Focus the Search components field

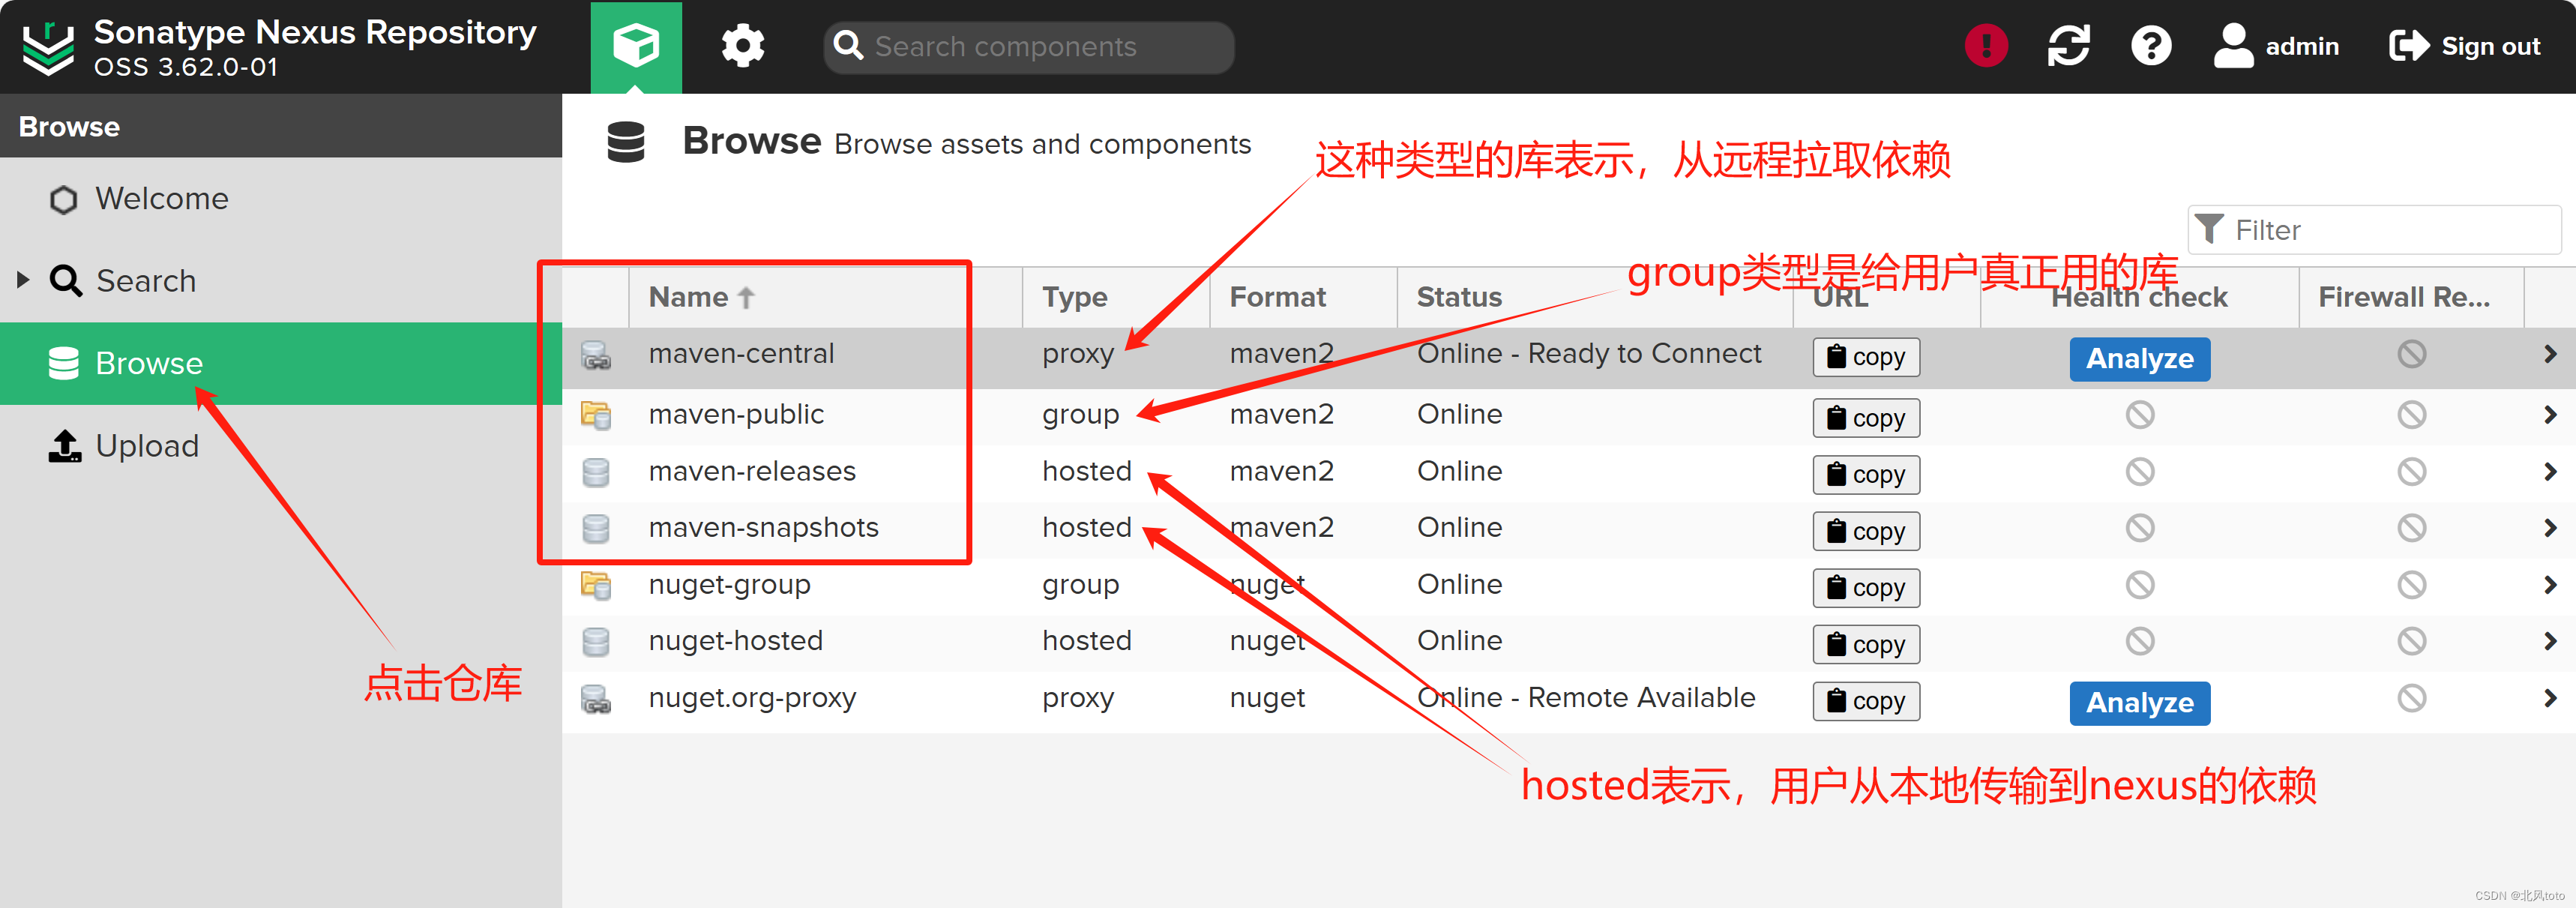[1028, 46]
